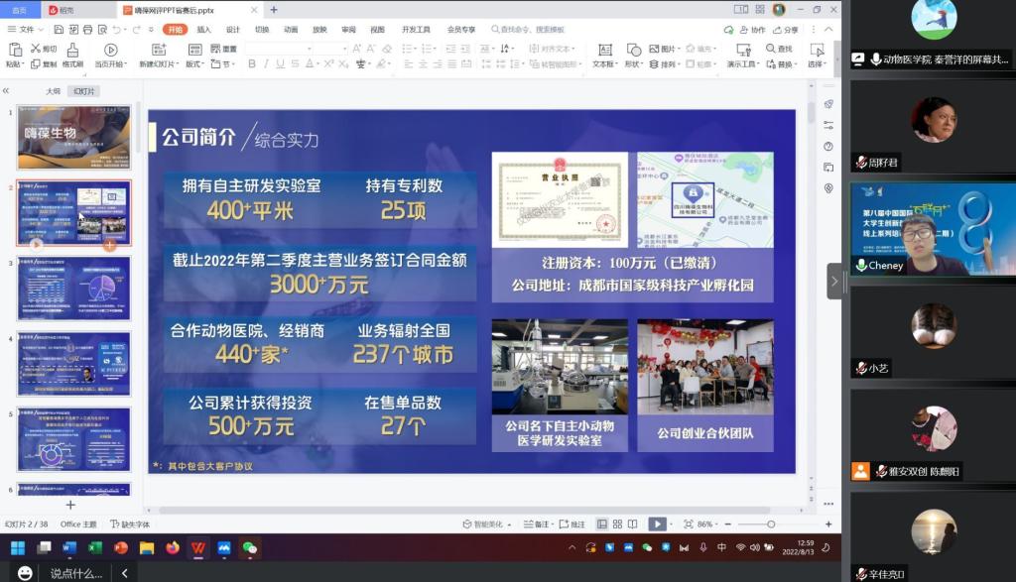Click the add comment (批注) icon

(571, 524)
